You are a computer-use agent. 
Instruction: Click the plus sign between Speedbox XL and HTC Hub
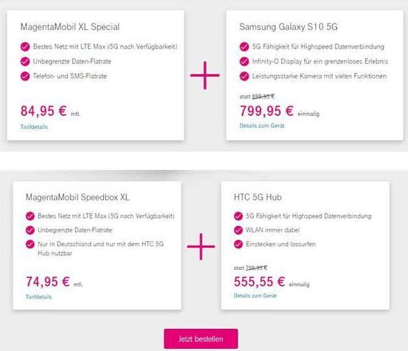coord(201,246)
